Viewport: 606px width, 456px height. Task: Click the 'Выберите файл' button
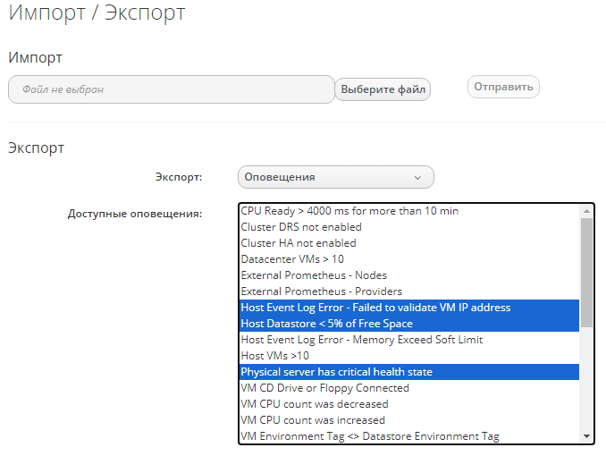coord(383,89)
